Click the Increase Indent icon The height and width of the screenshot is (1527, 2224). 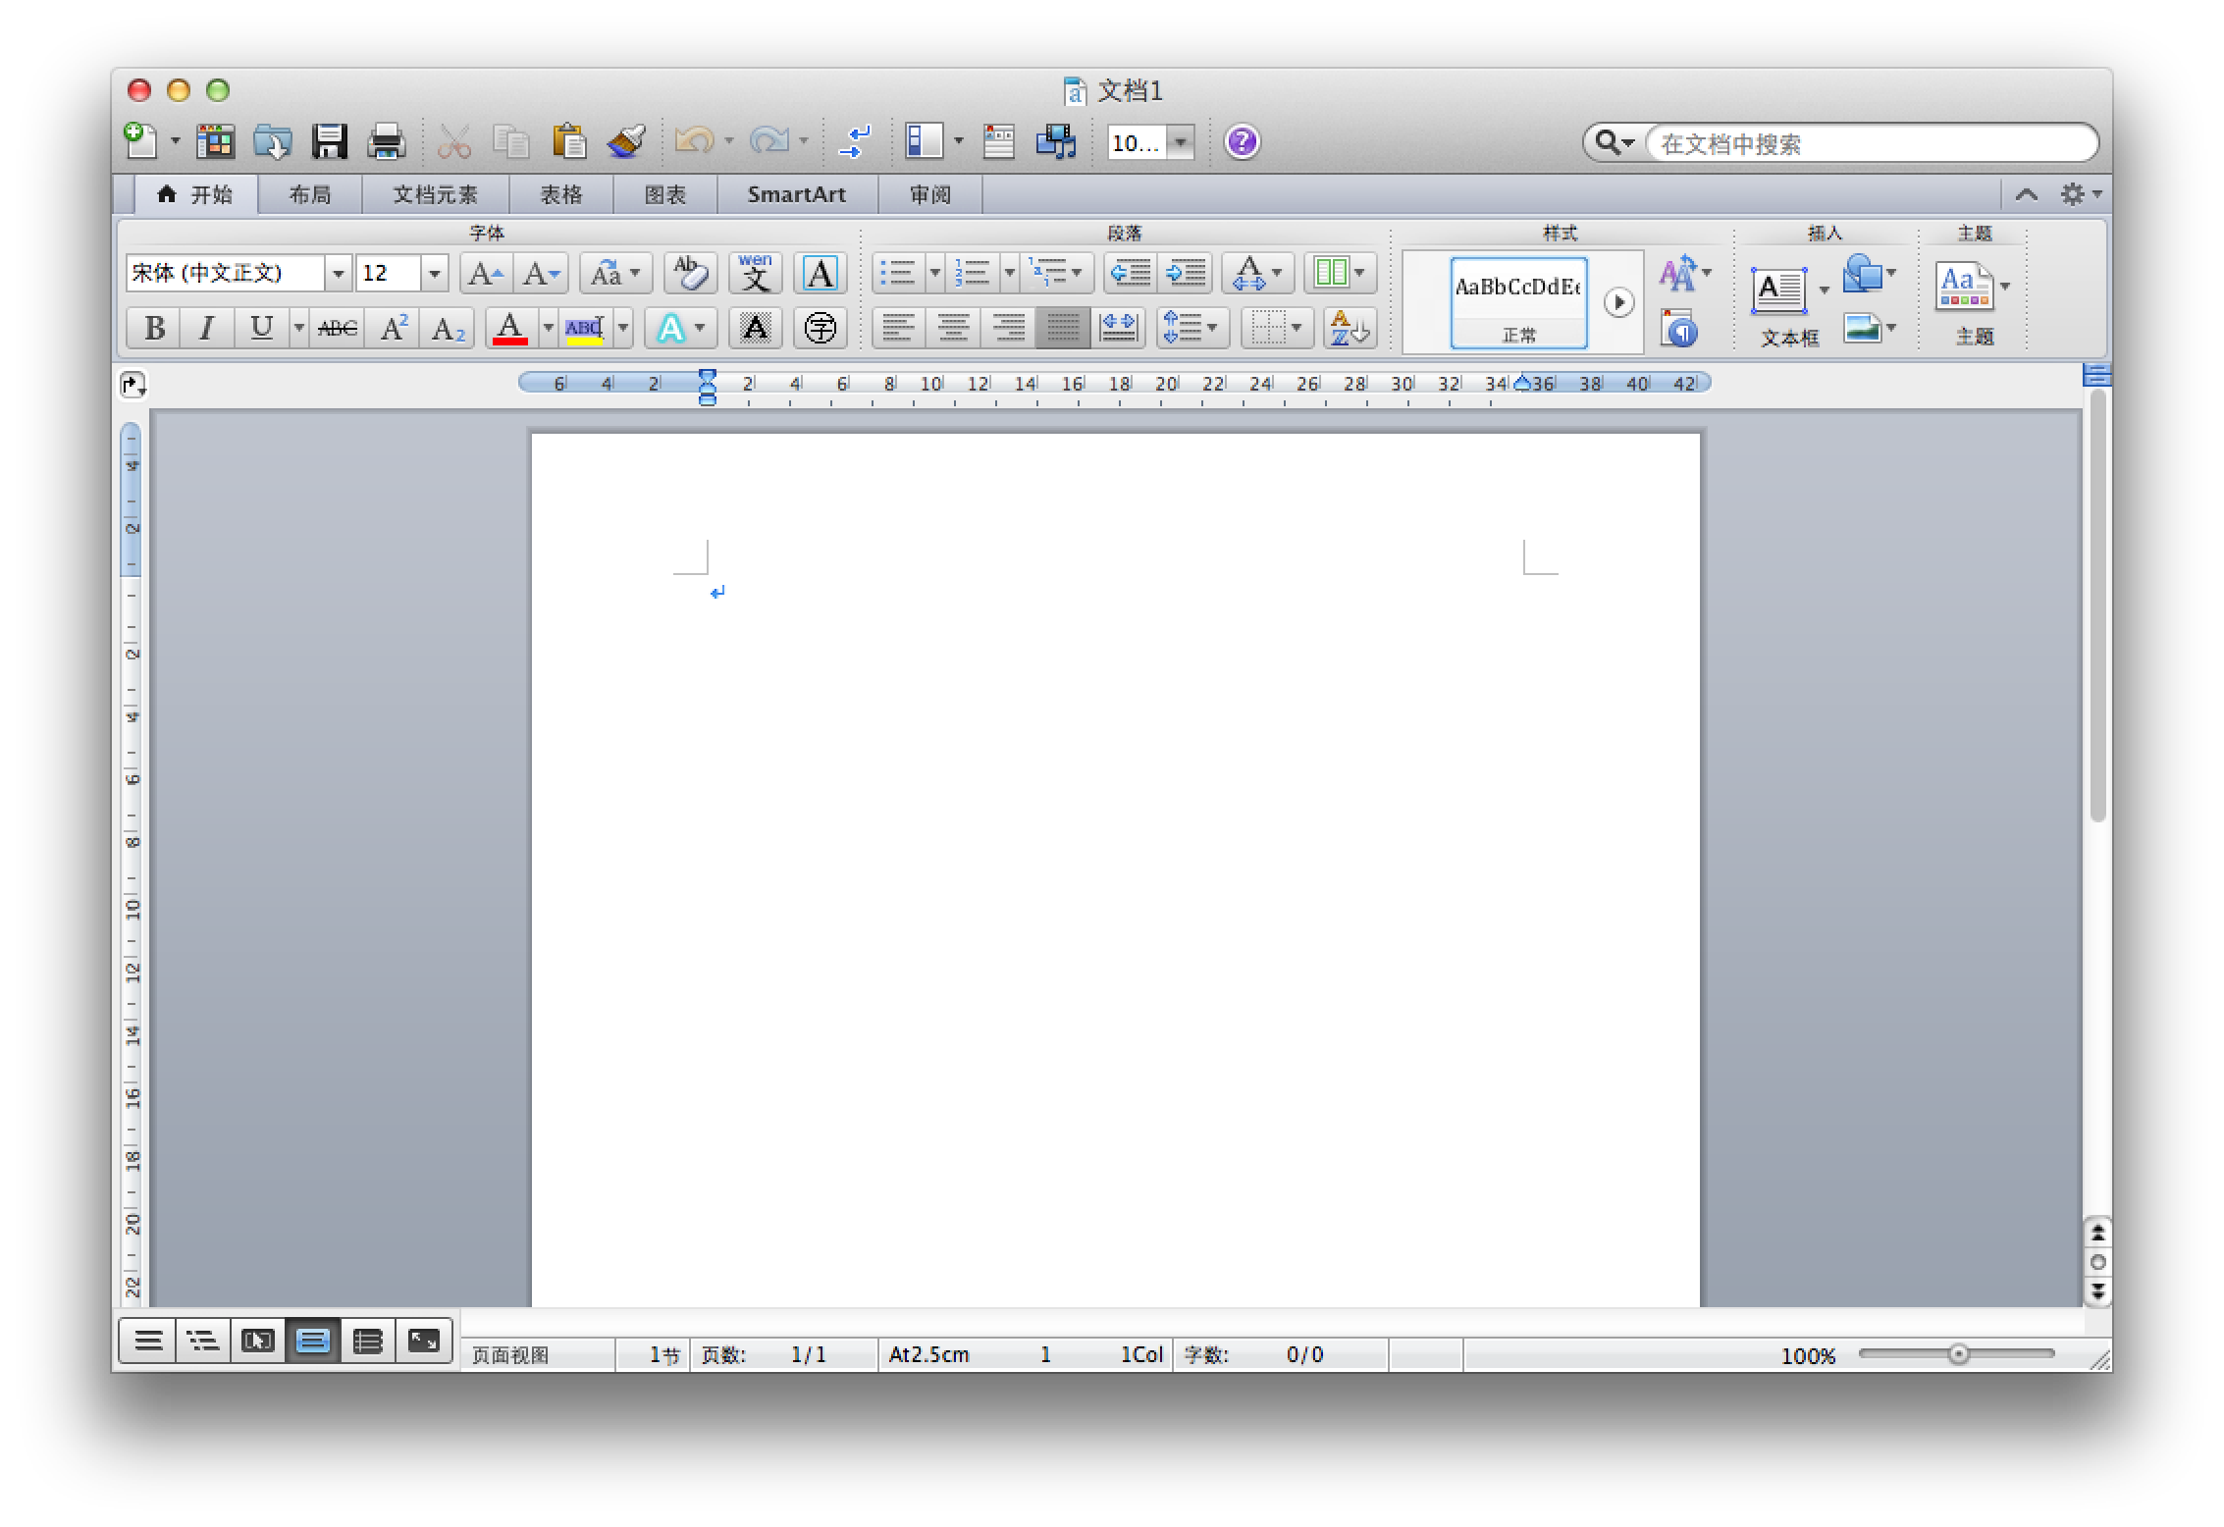pyautogui.click(x=1186, y=273)
